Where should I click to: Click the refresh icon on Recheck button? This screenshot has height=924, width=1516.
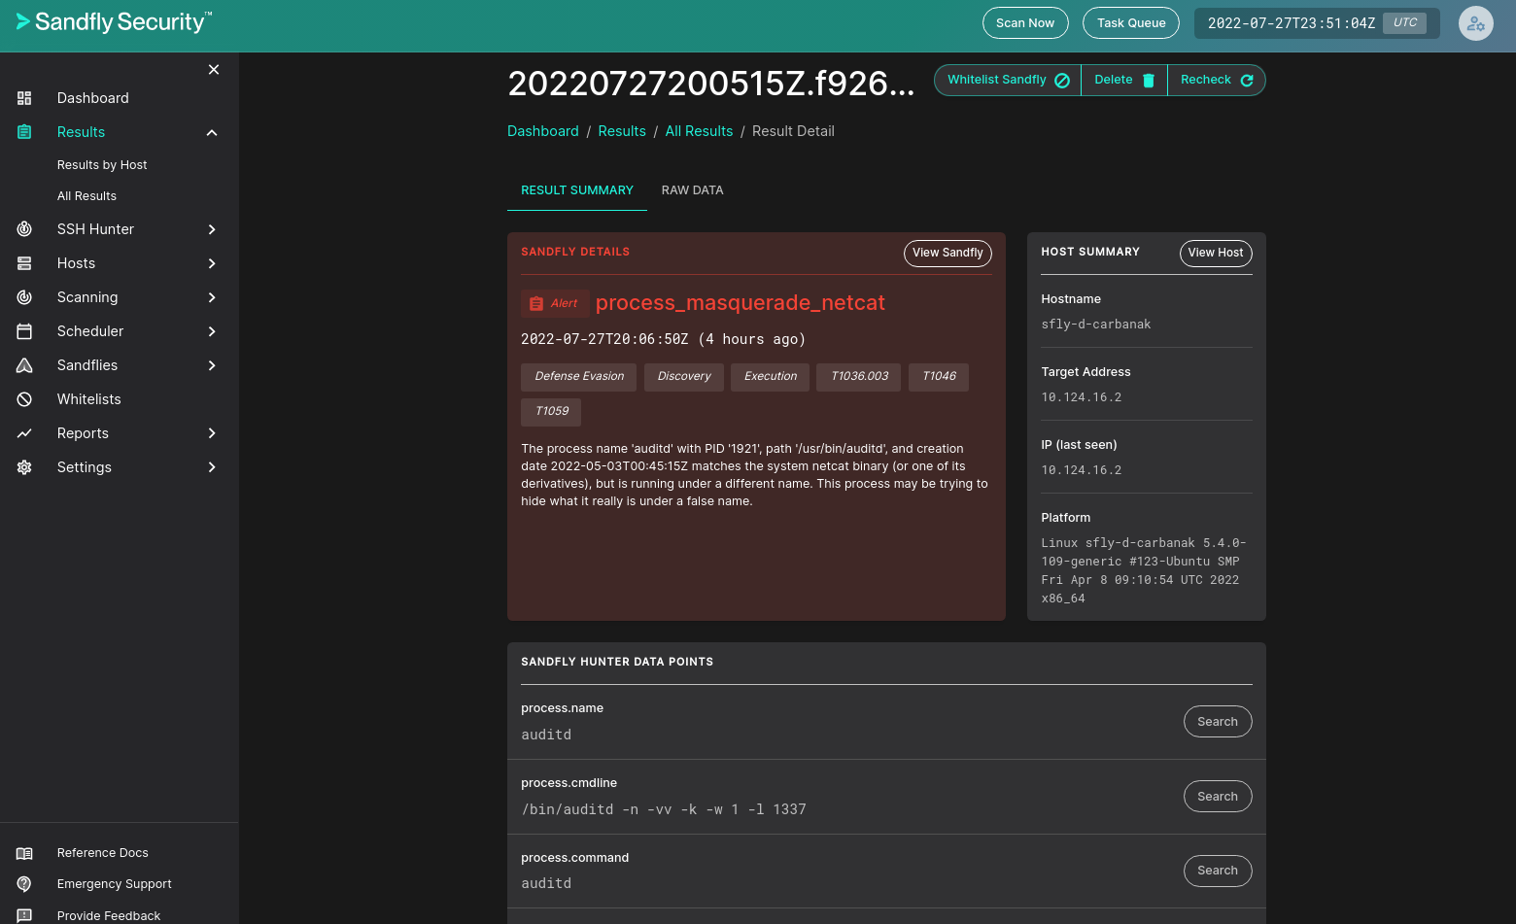(1247, 81)
